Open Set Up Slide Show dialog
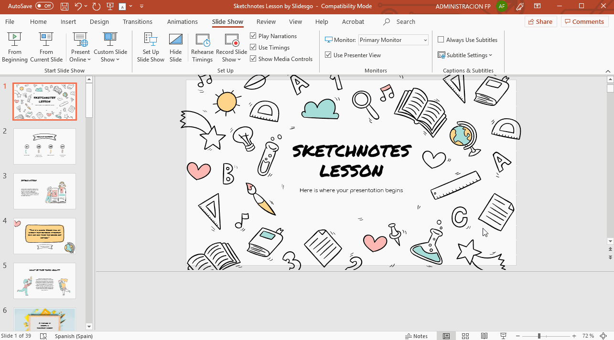 (x=151, y=47)
